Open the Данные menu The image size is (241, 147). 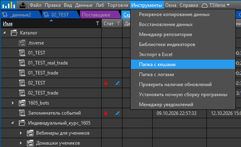pyautogui.click(x=84, y=5)
